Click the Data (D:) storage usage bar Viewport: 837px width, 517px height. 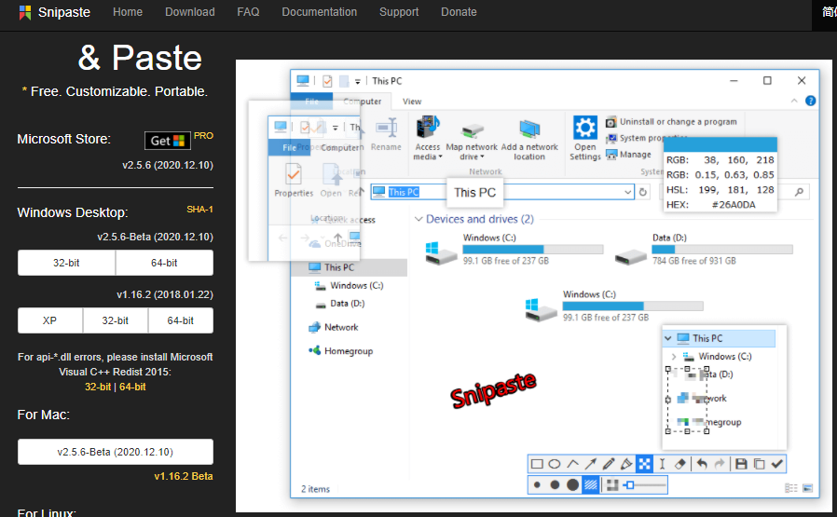click(722, 249)
